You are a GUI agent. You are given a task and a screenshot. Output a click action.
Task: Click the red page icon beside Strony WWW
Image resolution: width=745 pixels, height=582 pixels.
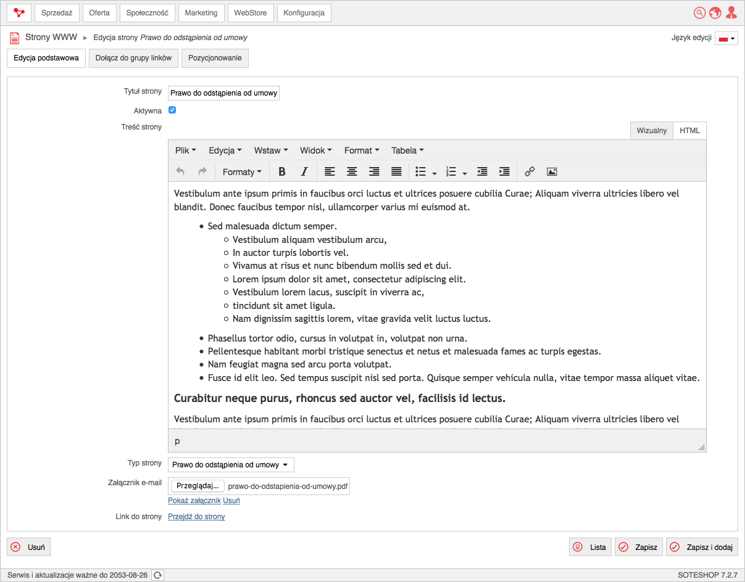tap(14, 38)
